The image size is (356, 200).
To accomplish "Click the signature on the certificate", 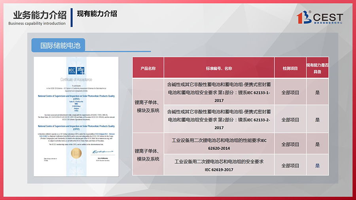I will point(103,151).
